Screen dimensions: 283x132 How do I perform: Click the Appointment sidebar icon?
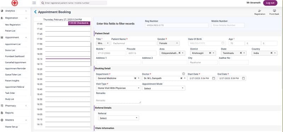pos(2,38)
